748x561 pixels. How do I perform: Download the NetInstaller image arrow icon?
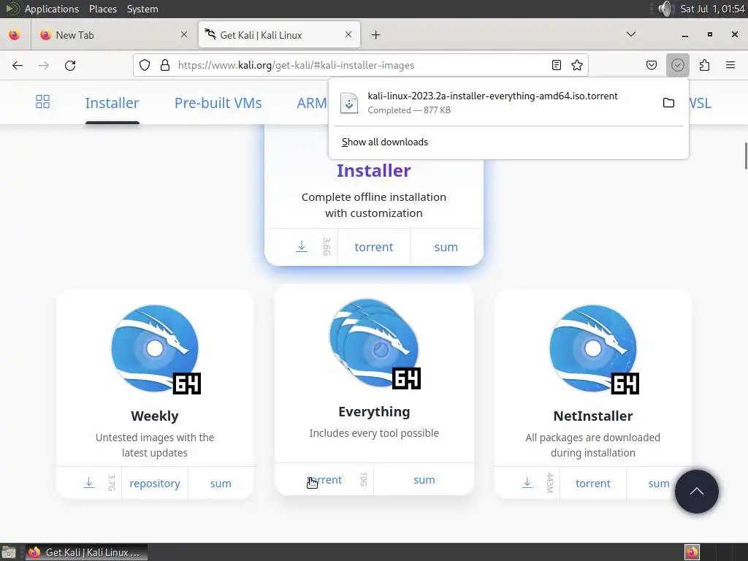(x=527, y=483)
